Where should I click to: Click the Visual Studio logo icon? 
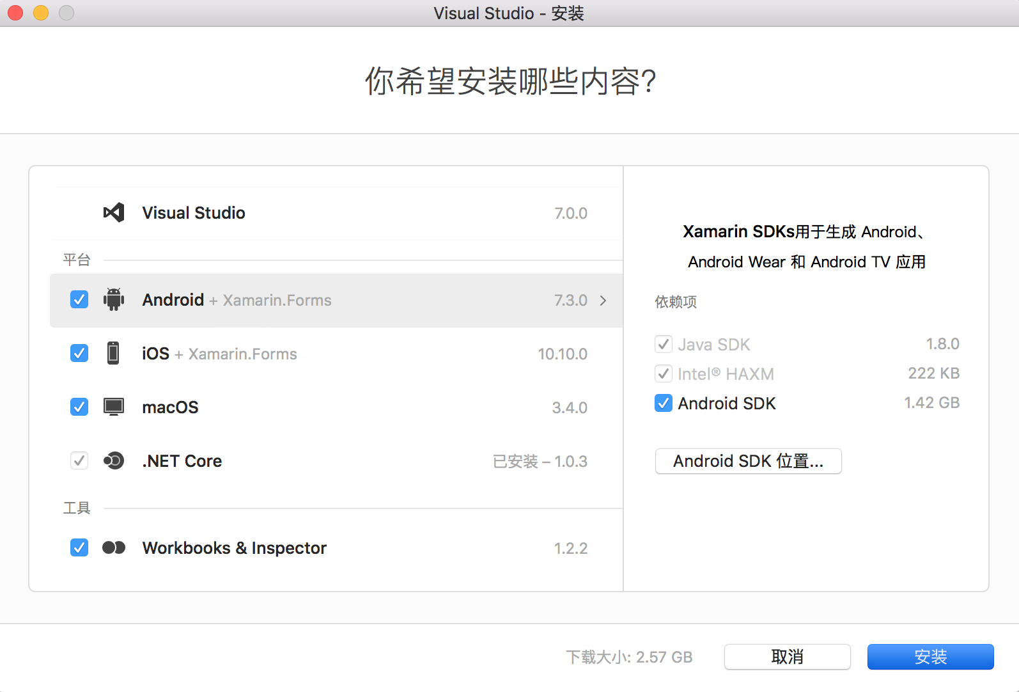point(114,212)
